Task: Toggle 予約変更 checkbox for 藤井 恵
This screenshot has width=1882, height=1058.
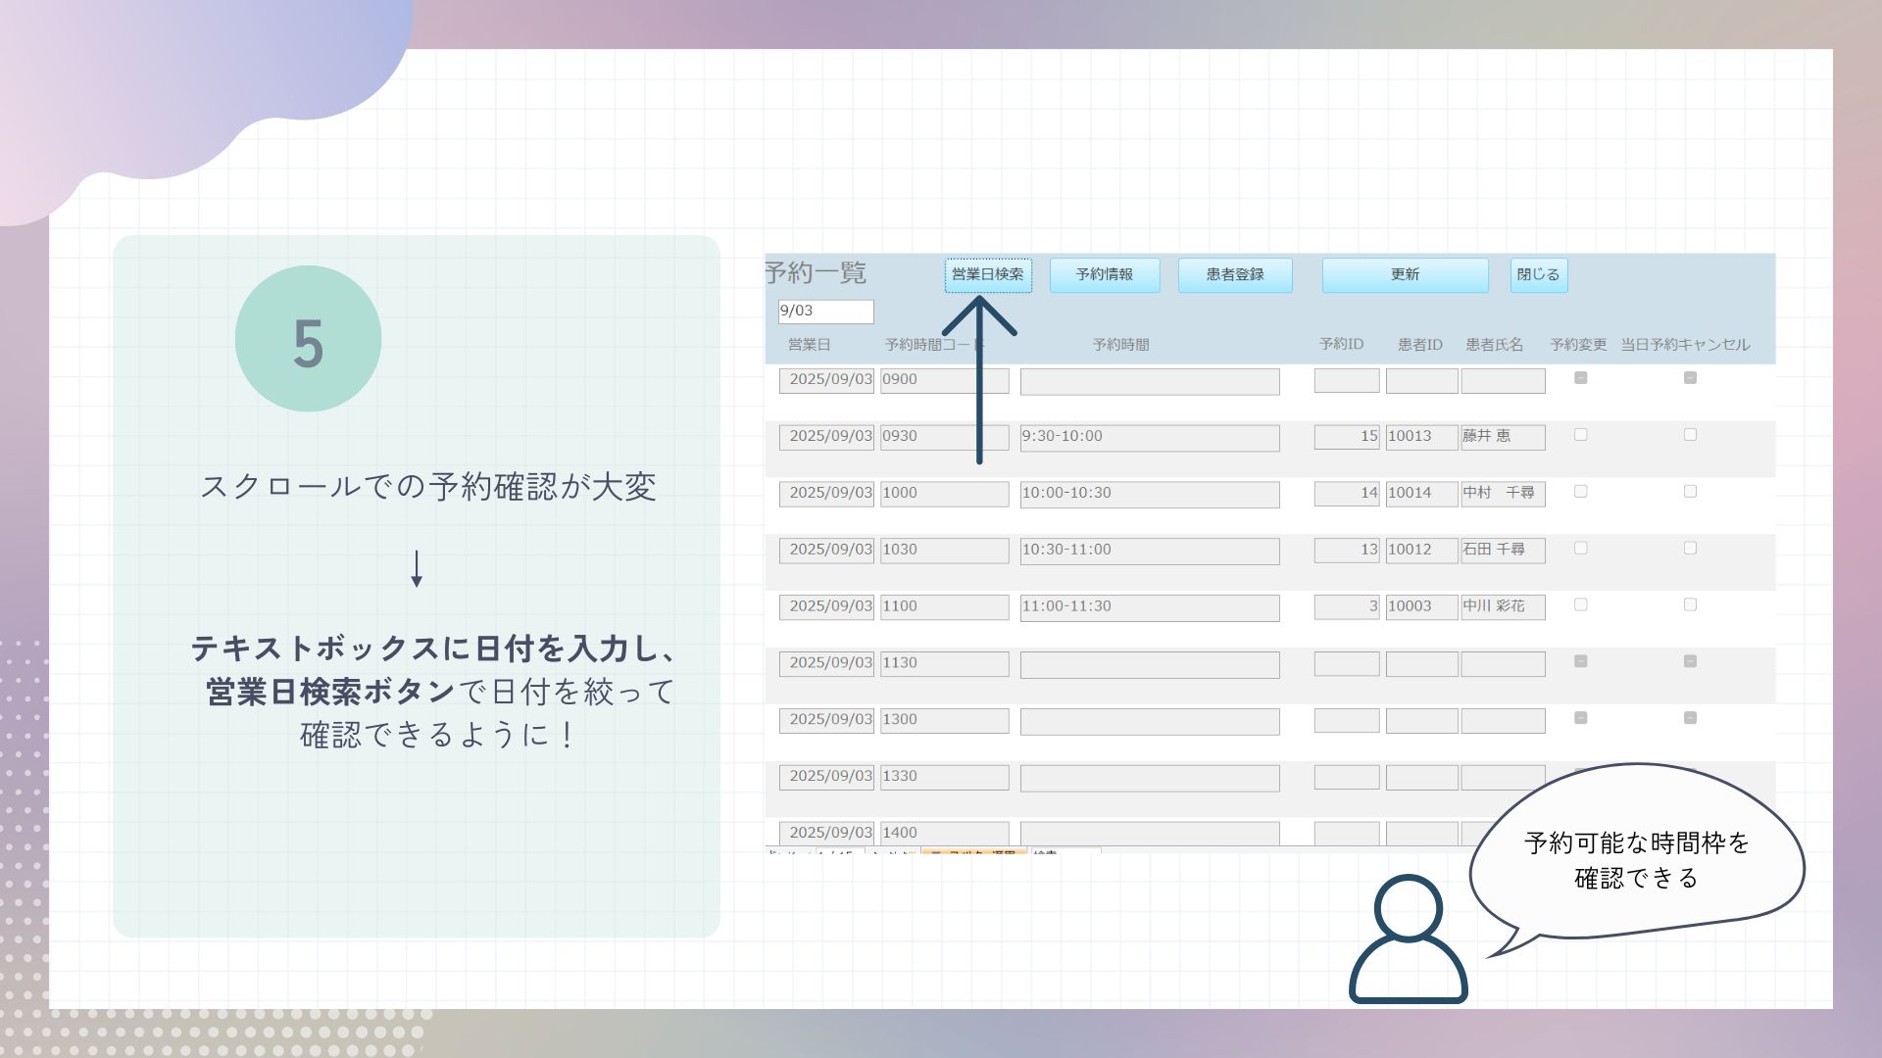Action: (x=1580, y=435)
